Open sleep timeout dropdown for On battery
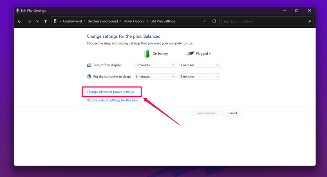Screen dimensions: 327x177 pyautogui.click(x=155, y=76)
